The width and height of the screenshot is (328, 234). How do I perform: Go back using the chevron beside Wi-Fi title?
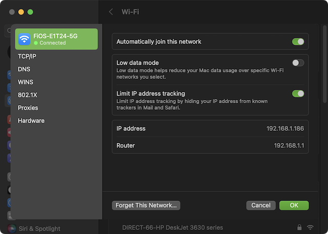tap(111, 11)
